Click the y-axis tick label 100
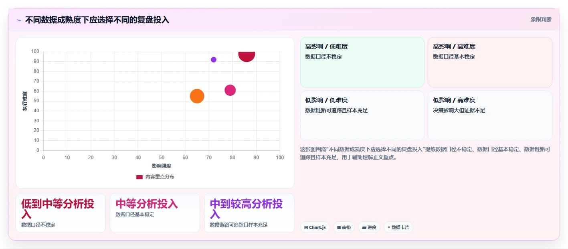Viewport: 568px width, 249px height. click(35, 51)
